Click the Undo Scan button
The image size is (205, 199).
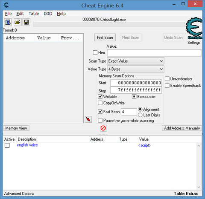click(173, 37)
